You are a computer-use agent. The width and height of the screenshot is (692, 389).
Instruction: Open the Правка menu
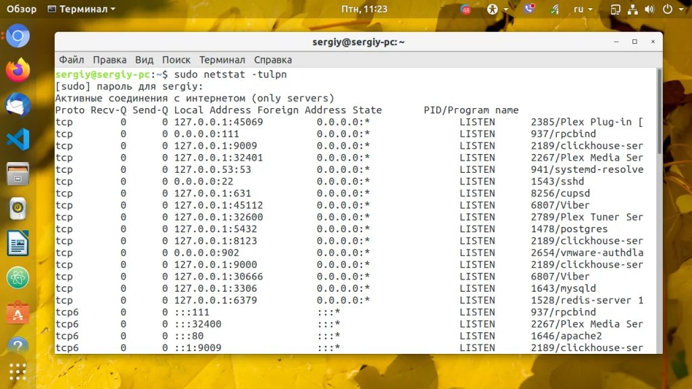[x=109, y=59]
